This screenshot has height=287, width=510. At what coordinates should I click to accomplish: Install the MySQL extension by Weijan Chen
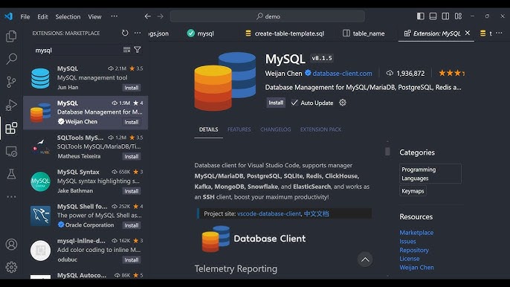point(276,103)
